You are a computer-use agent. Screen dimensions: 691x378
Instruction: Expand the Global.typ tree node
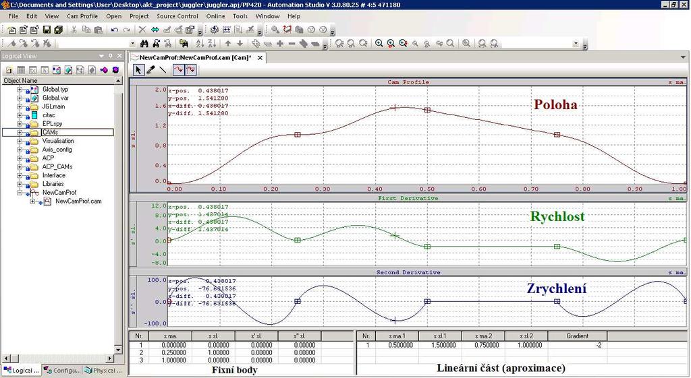coord(20,90)
